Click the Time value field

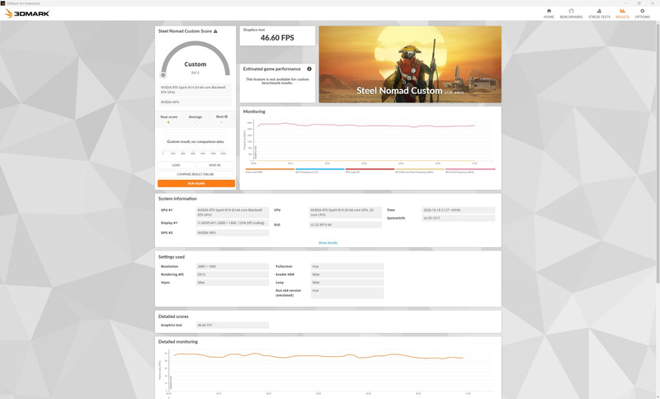459,210
